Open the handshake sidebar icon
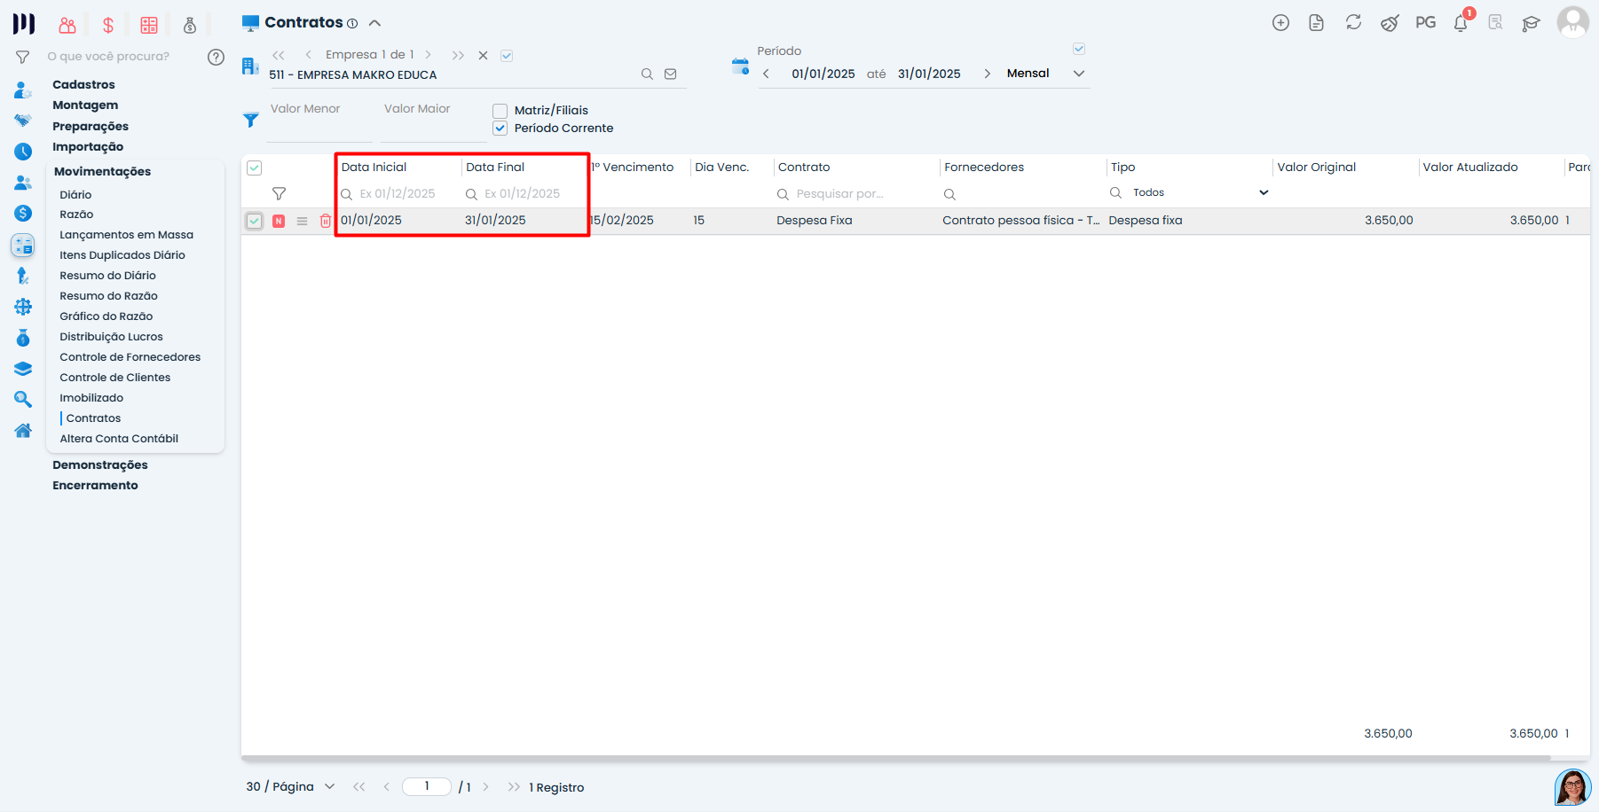This screenshot has width=1599, height=812. point(23,121)
